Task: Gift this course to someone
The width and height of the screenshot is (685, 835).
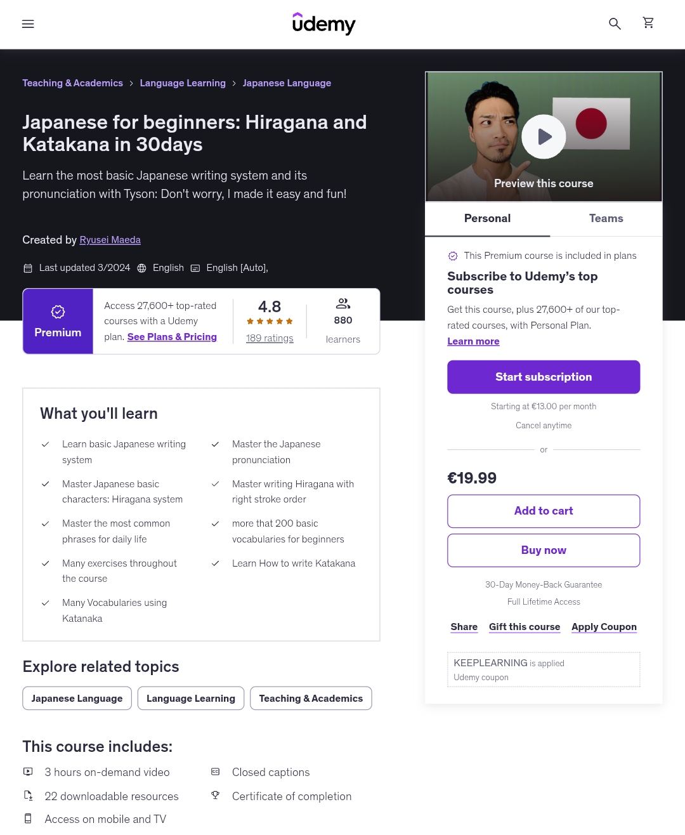Action: point(525,627)
